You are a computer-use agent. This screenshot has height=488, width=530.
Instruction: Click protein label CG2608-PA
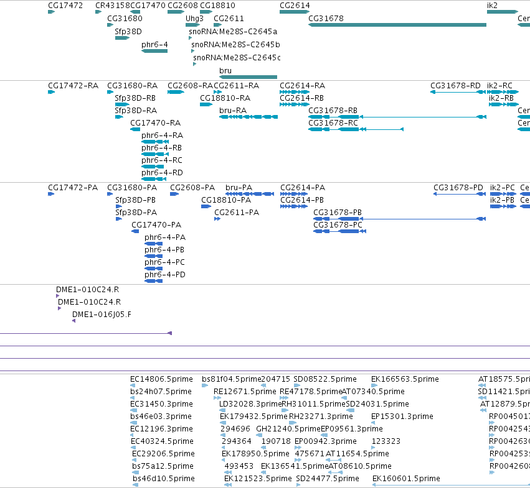pyautogui.click(x=192, y=188)
